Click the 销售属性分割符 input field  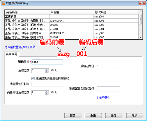tap(47, 84)
